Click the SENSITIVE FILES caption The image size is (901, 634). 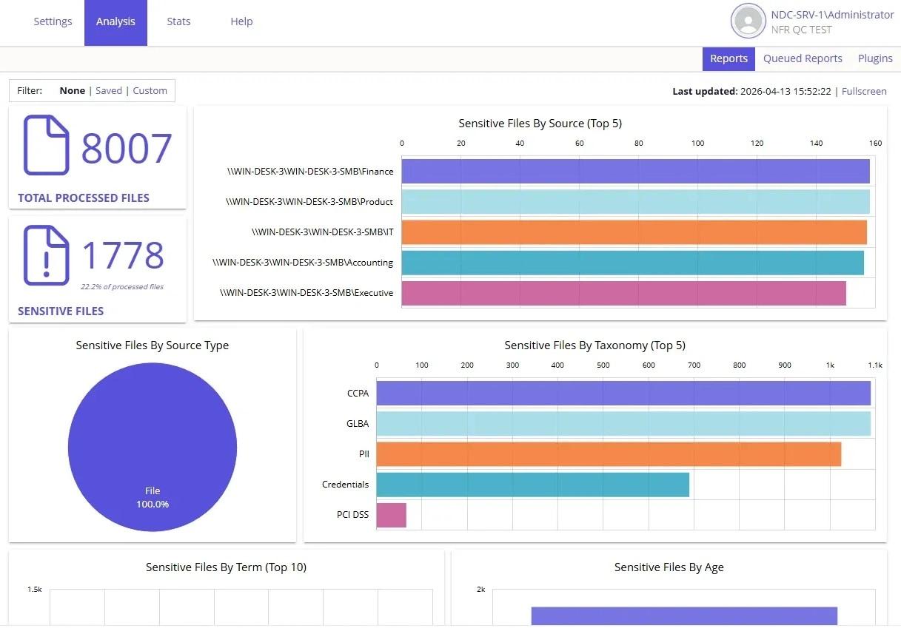click(61, 311)
